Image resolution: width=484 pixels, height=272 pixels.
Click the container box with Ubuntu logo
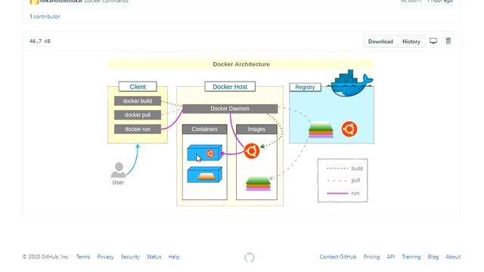coord(205,153)
